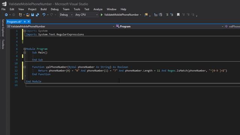Click the green Start debugging play icon
This screenshot has width=240, height=135.
[102, 15]
